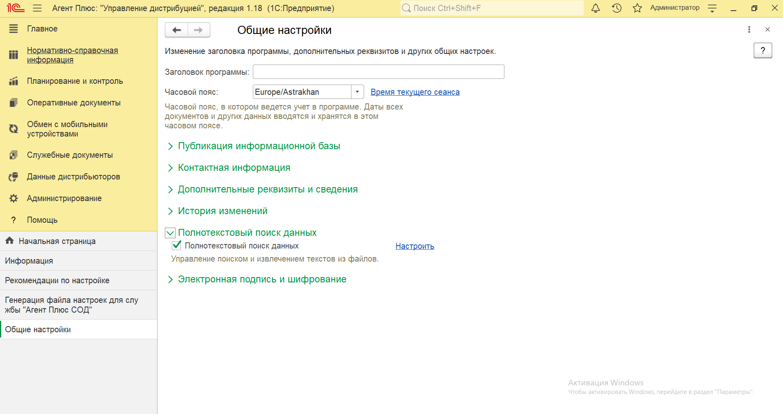783x414 pixels.
Task: Open history clock icon
Action: coord(616,8)
